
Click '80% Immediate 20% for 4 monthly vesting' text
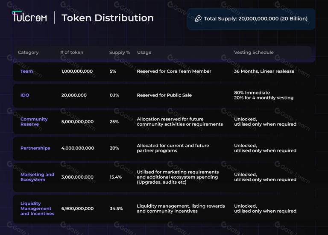pos(264,95)
